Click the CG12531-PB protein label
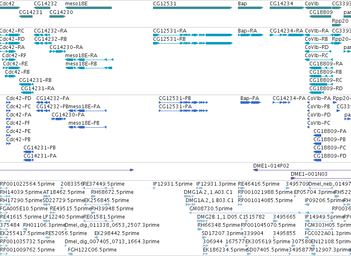The height and width of the screenshot is (256, 351). (175, 98)
